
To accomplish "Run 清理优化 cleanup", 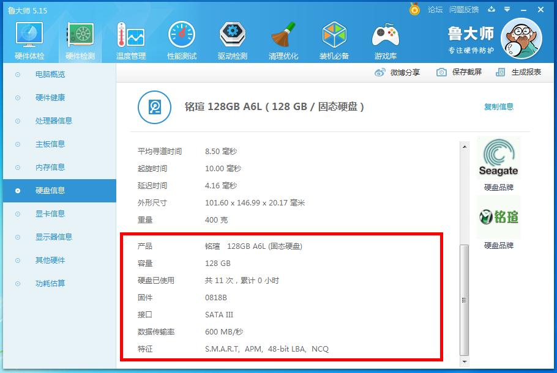I will pos(283,39).
